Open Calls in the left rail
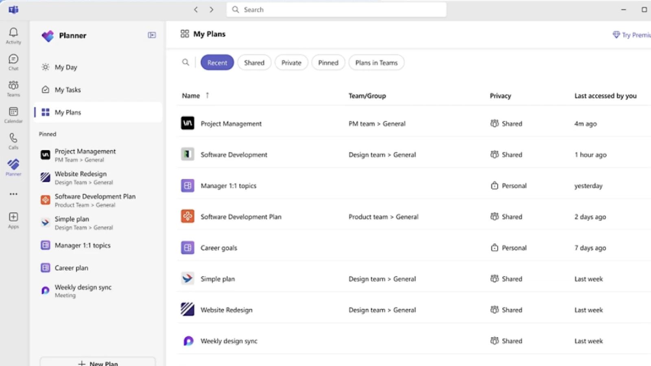The width and height of the screenshot is (651, 366). point(13,141)
